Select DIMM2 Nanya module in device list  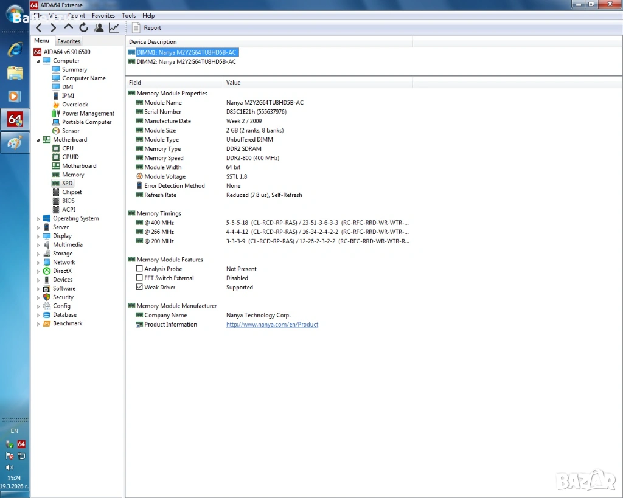coord(186,61)
